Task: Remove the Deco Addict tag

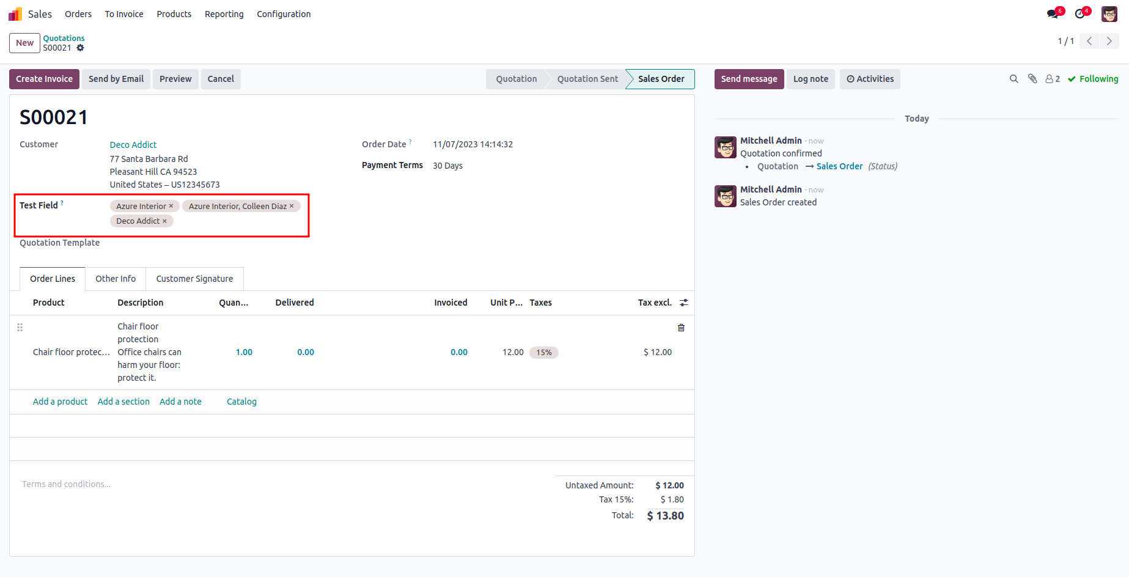Action: pyautogui.click(x=164, y=221)
